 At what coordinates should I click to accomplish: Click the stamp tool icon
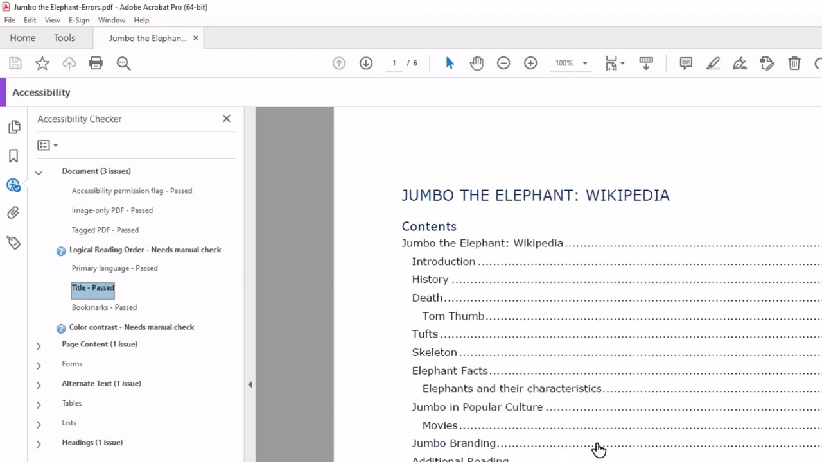[x=767, y=63]
